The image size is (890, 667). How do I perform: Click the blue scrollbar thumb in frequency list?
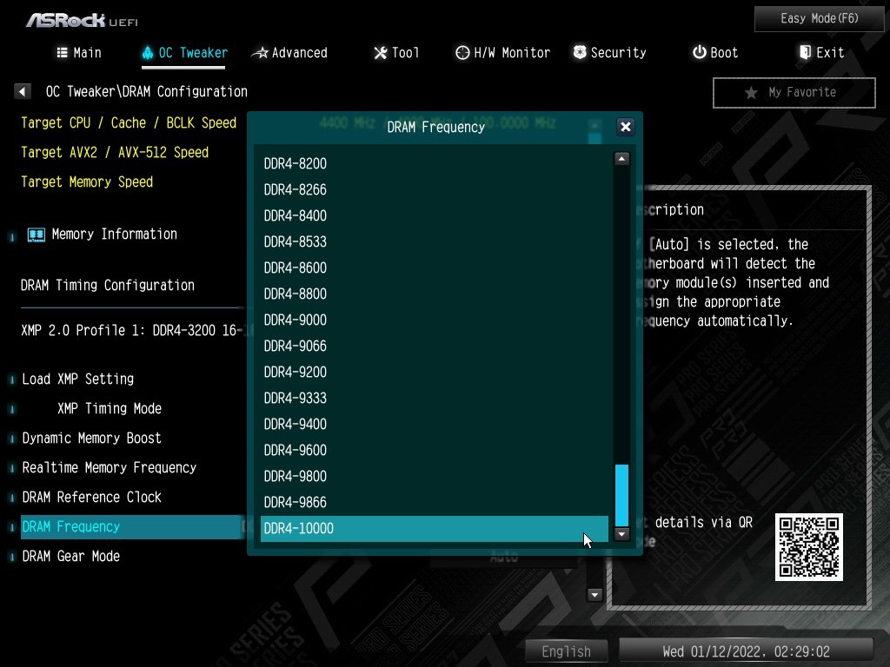[621, 494]
